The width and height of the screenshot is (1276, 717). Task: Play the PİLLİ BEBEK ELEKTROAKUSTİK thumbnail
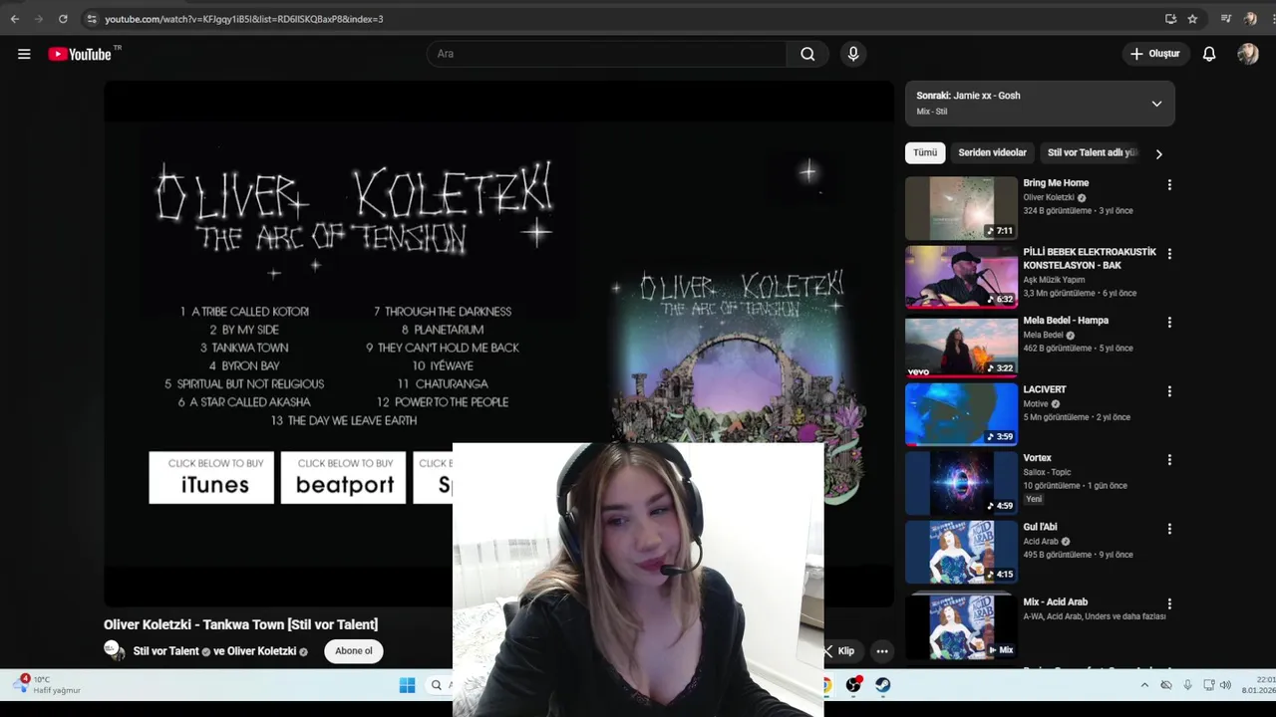point(961,277)
